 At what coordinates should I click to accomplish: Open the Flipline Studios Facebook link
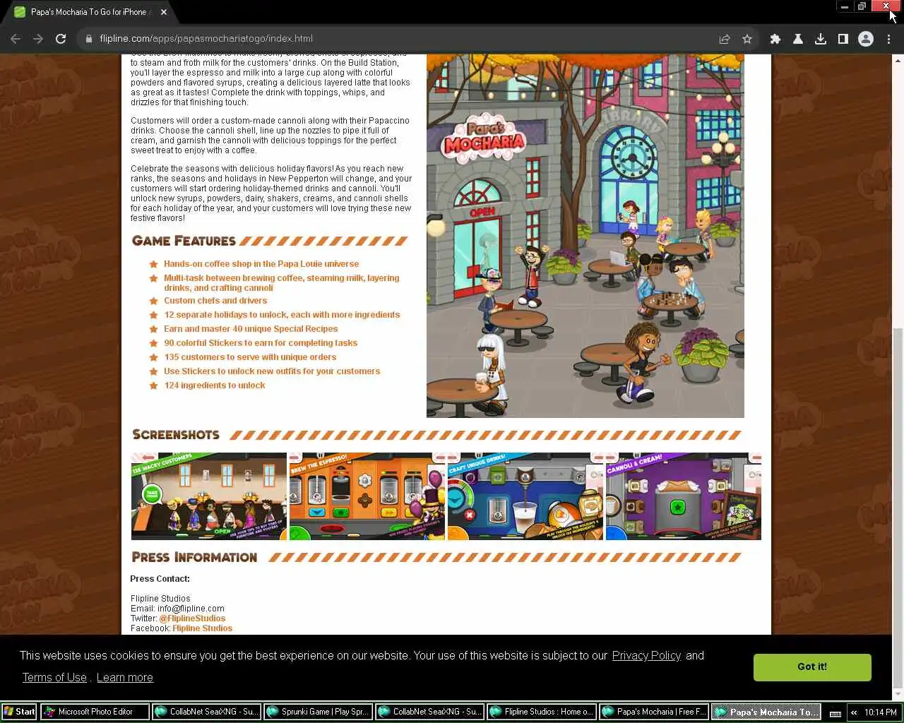pos(202,628)
